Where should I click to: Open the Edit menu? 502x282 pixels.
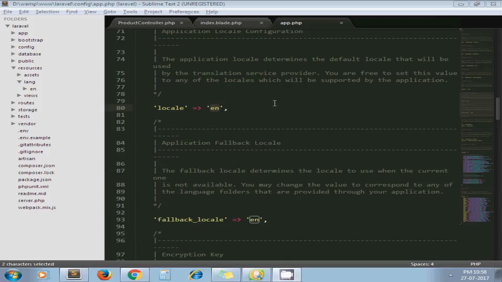[24, 12]
